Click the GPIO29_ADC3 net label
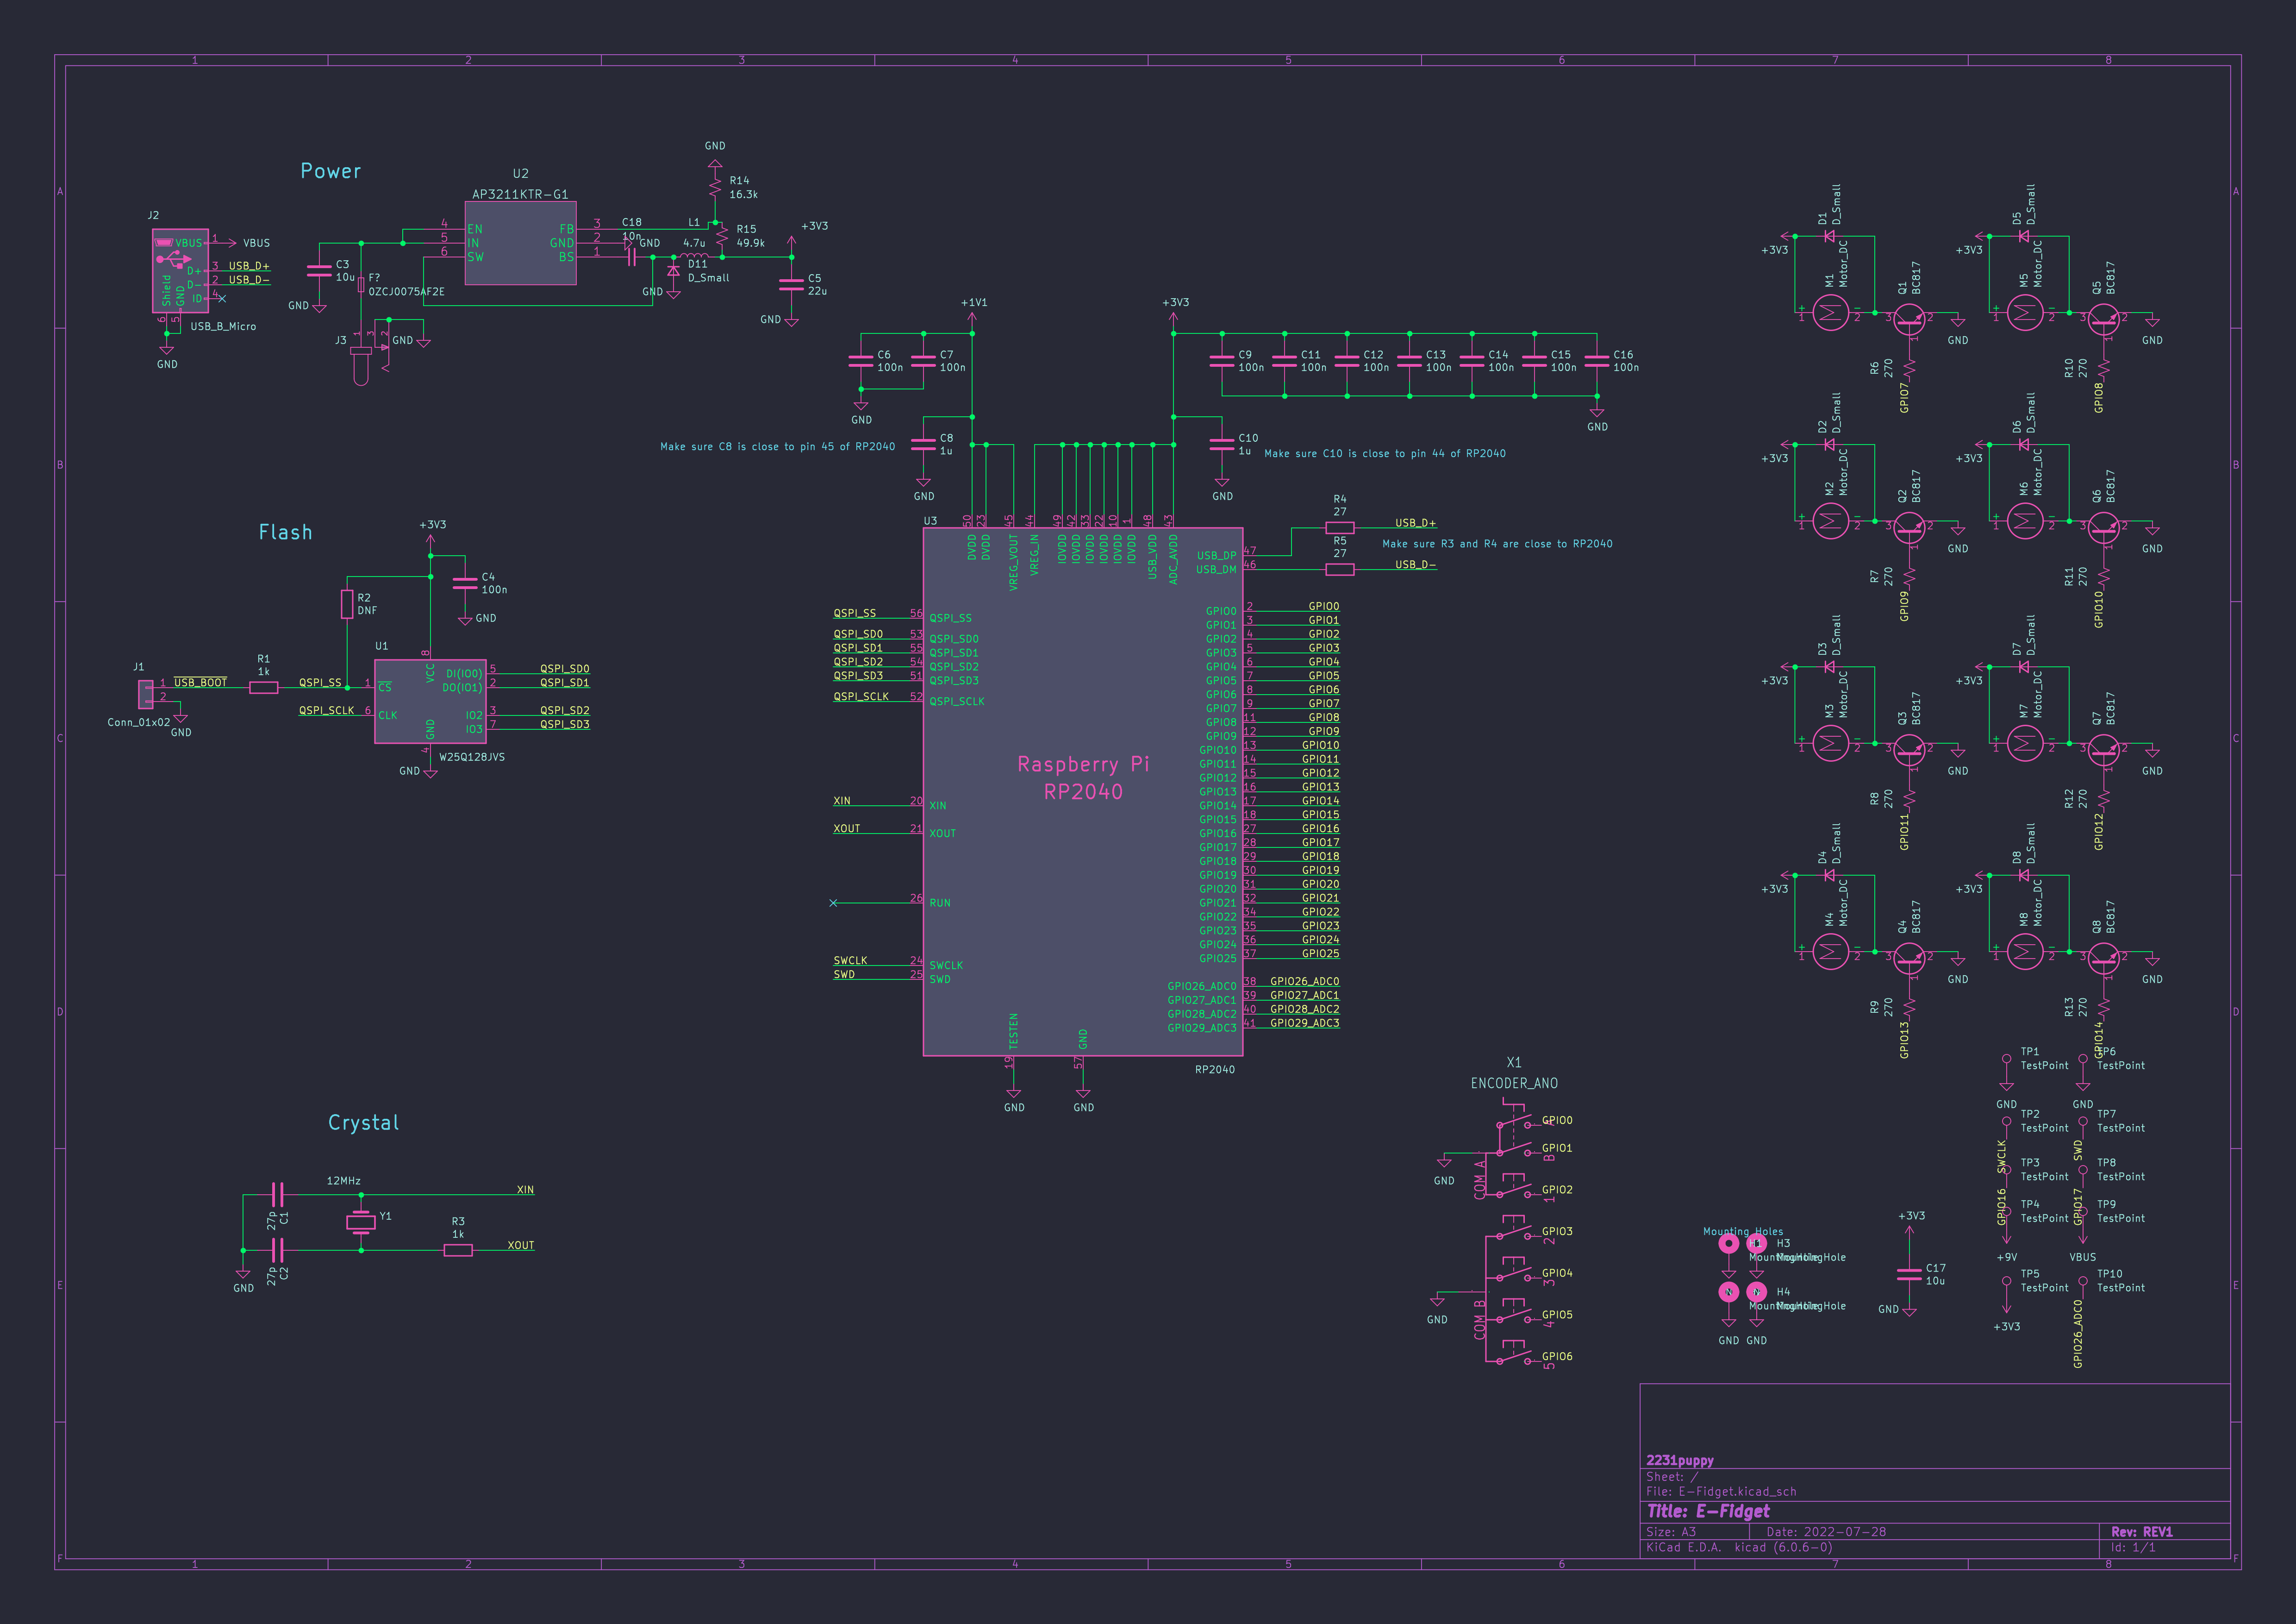Image resolution: width=2296 pixels, height=1624 pixels. (x=1304, y=1022)
